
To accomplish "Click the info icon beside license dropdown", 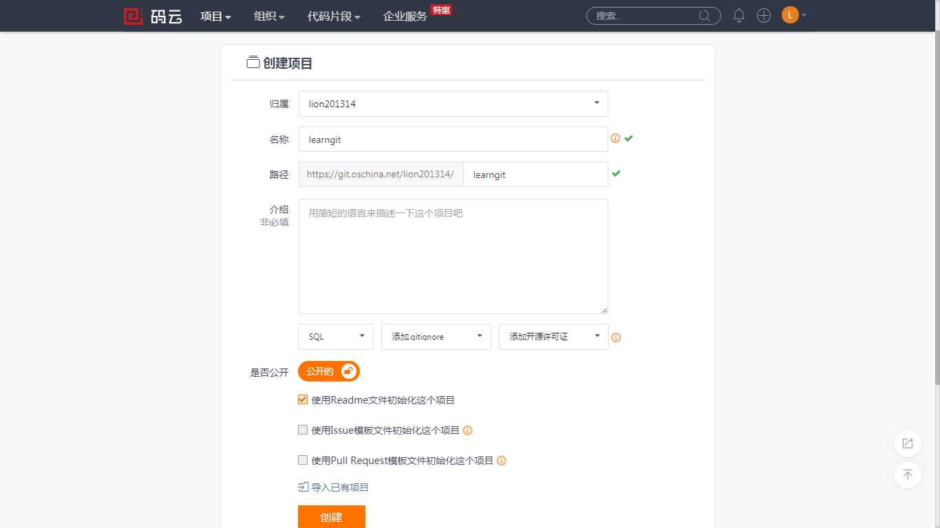I will pyautogui.click(x=616, y=338).
